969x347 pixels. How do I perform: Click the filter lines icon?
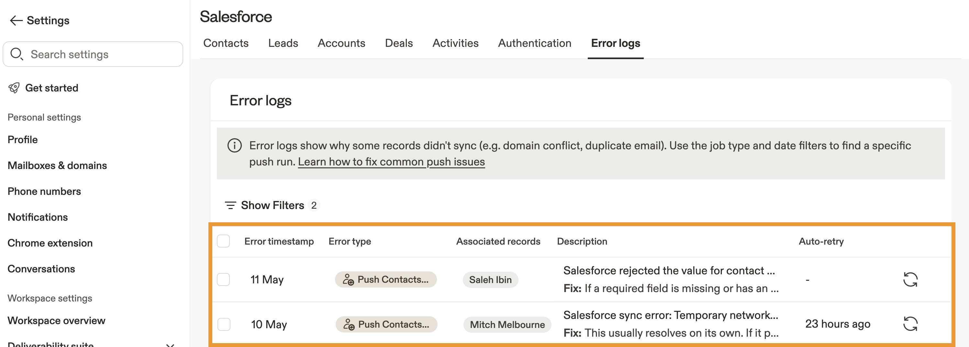point(230,205)
